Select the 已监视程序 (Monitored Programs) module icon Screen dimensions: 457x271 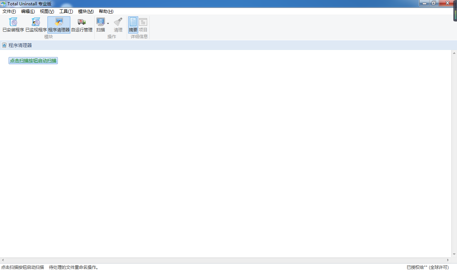[35, 25]
